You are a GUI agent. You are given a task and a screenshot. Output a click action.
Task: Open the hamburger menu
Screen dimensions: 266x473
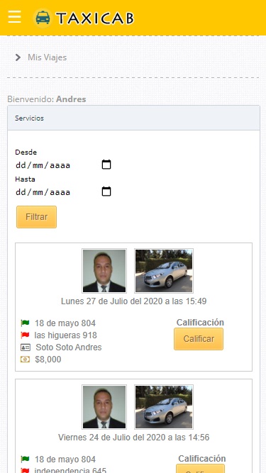pos(14,16)
